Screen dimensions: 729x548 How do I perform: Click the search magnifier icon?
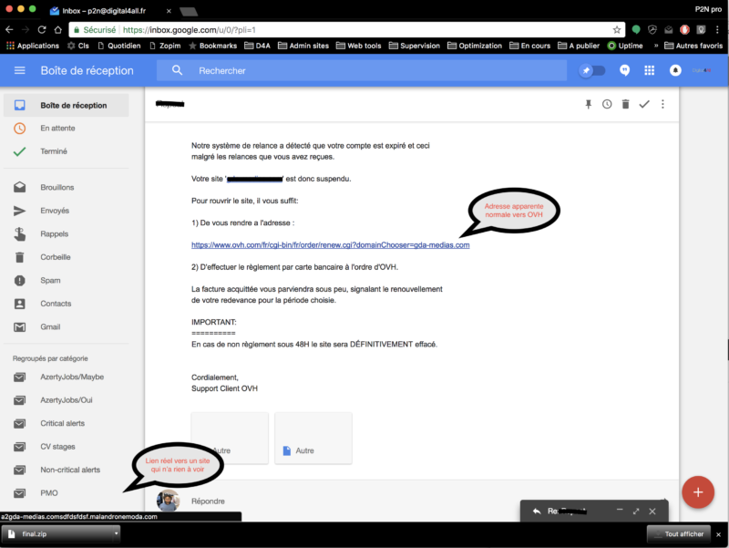tap(177, 71)
